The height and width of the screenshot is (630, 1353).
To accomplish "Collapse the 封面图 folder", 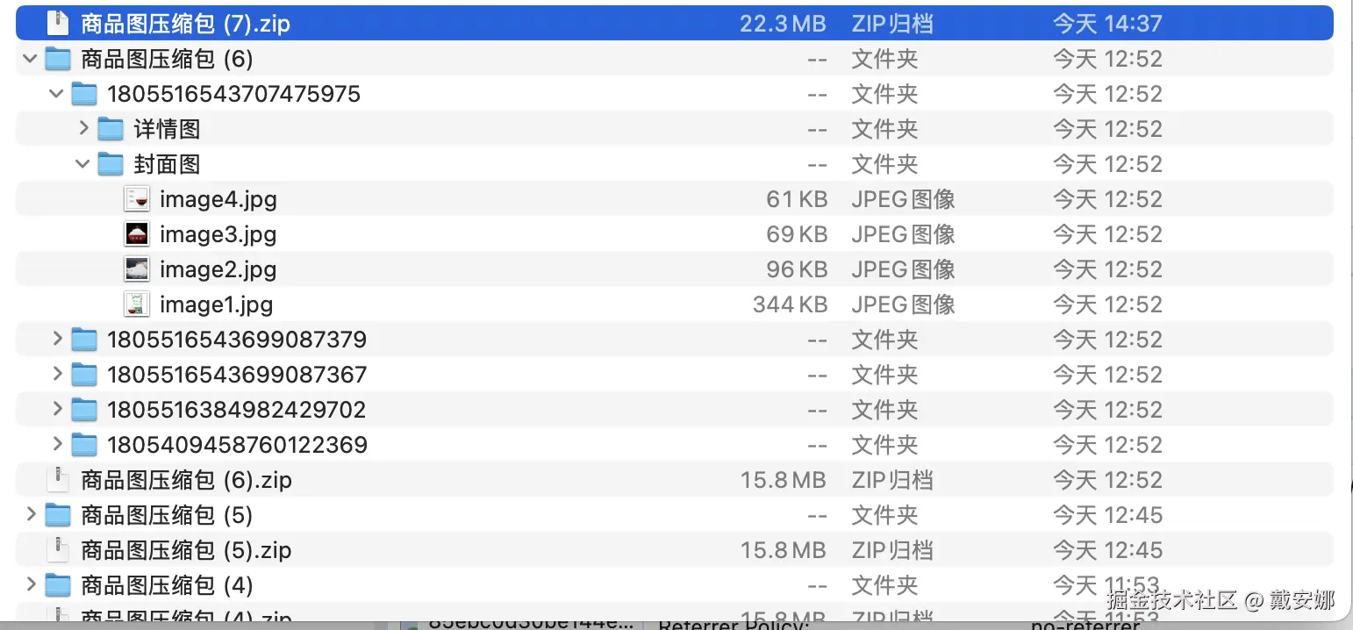I will coord(83,164).
